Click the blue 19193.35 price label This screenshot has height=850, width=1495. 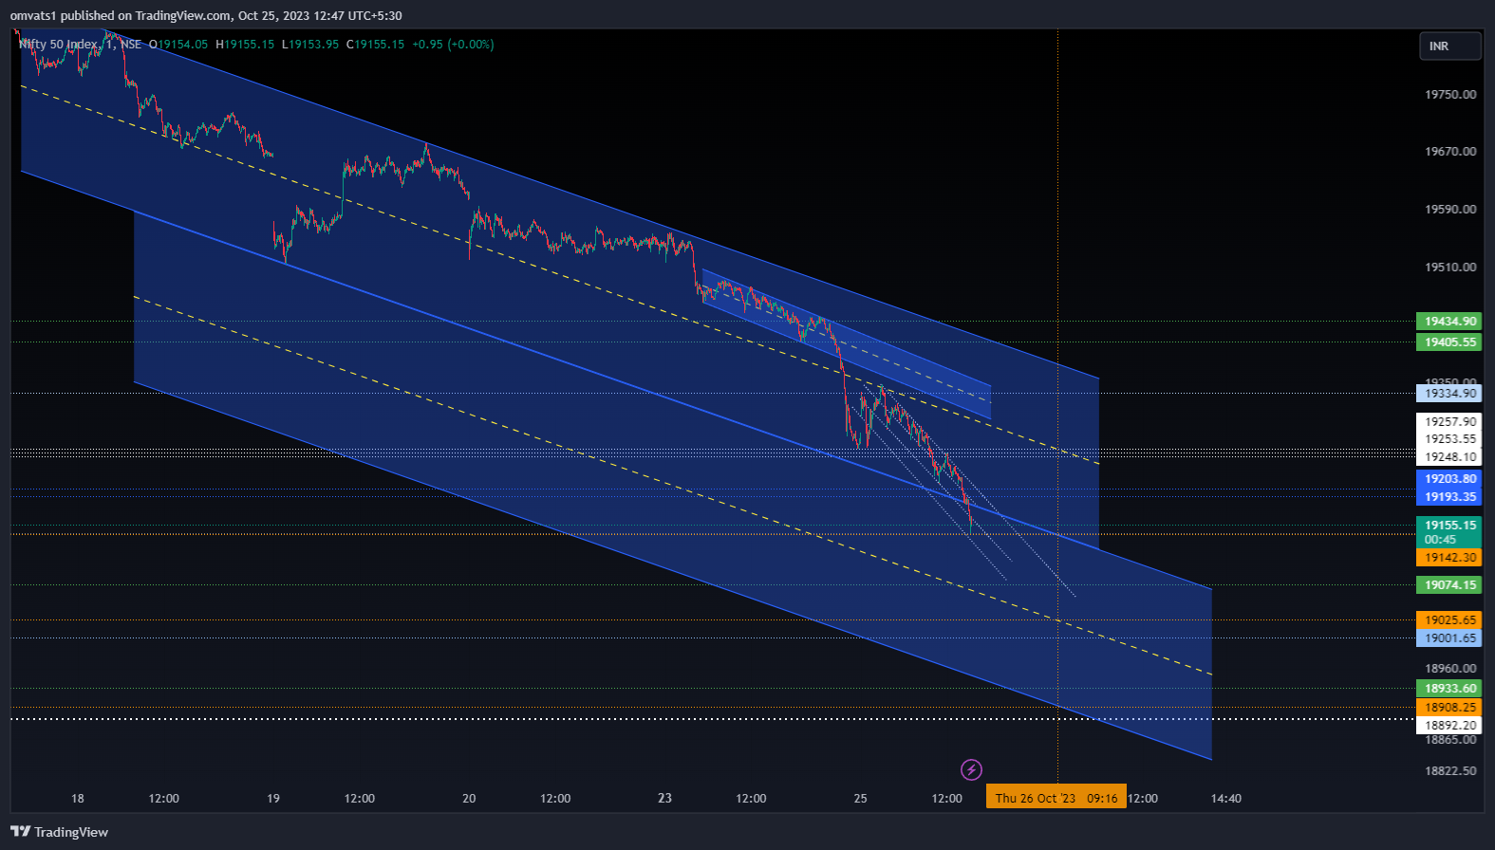(x=1448, y=497)
